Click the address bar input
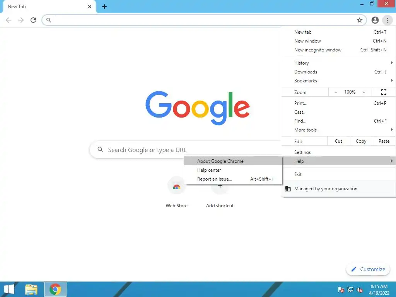The image size is (396, 297). coord(203,20)
